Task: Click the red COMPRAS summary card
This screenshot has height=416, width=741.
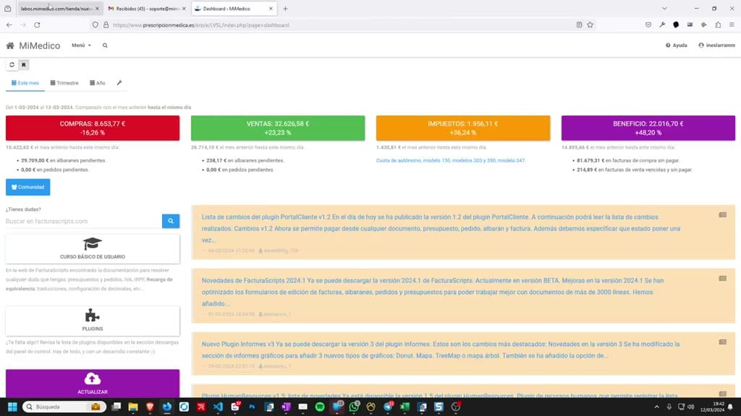Action: pos(93,128)
